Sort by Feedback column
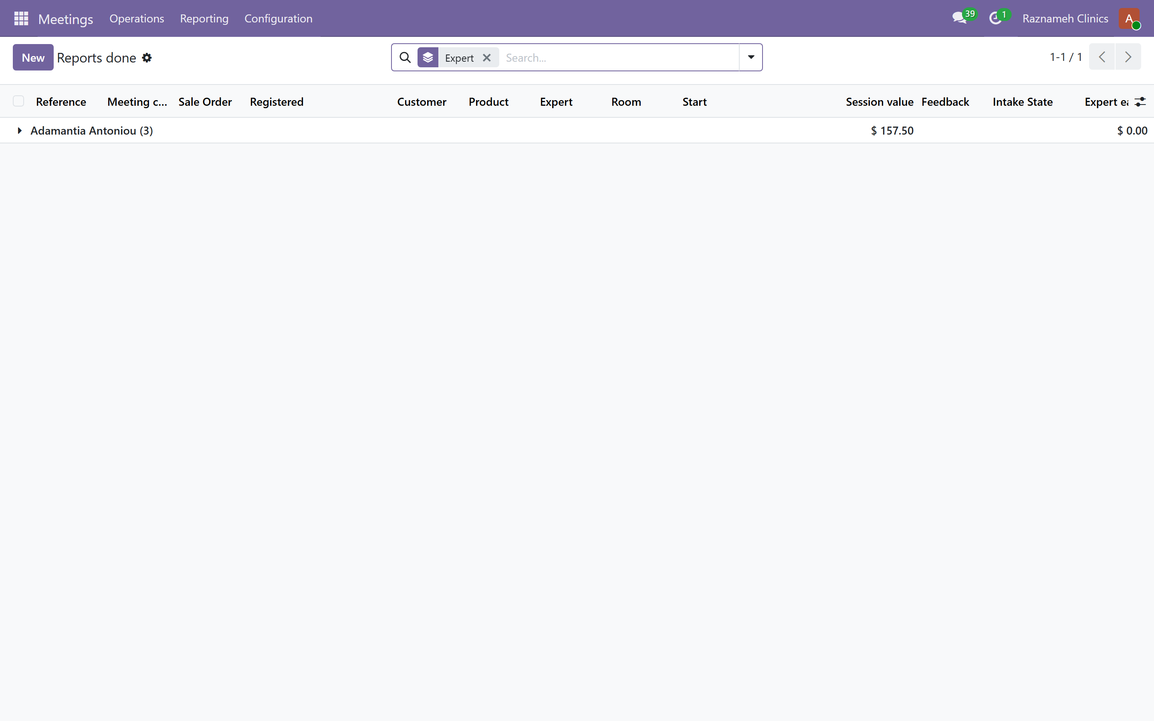Viewport: 1154px width, 721px height. (945, 102)
